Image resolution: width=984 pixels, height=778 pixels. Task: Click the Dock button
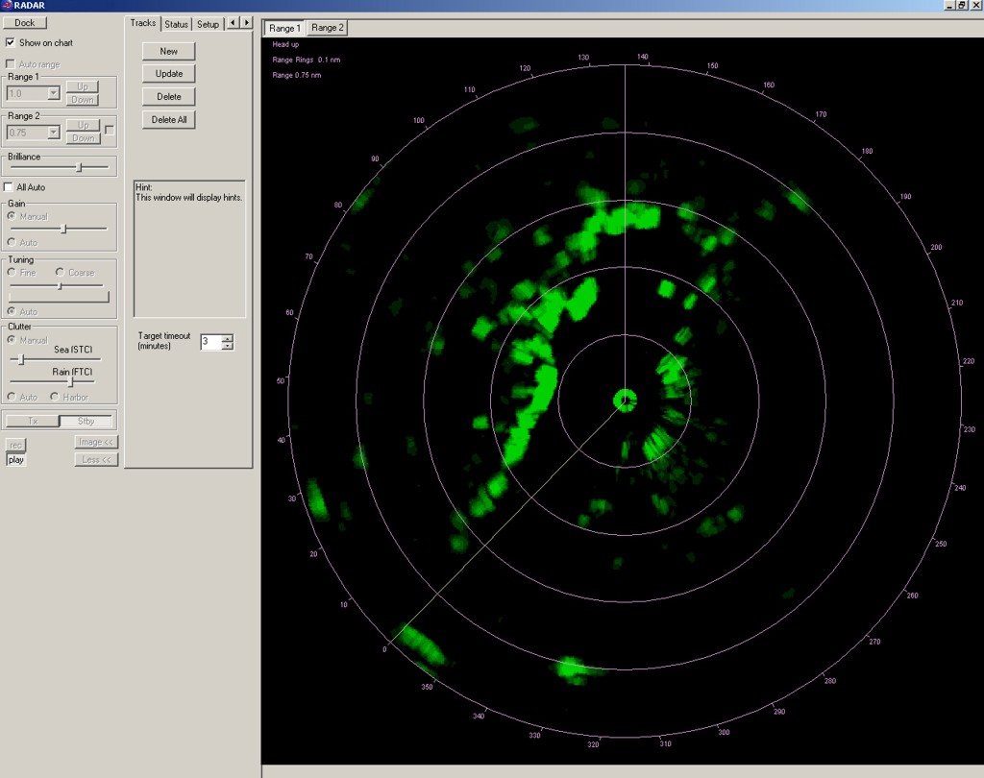coord(24,23)
